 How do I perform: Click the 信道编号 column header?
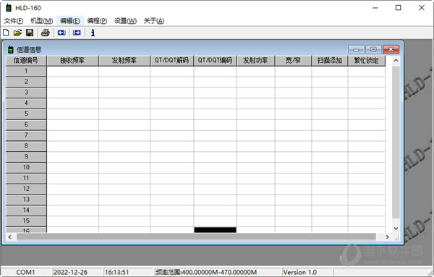point(26,61)
